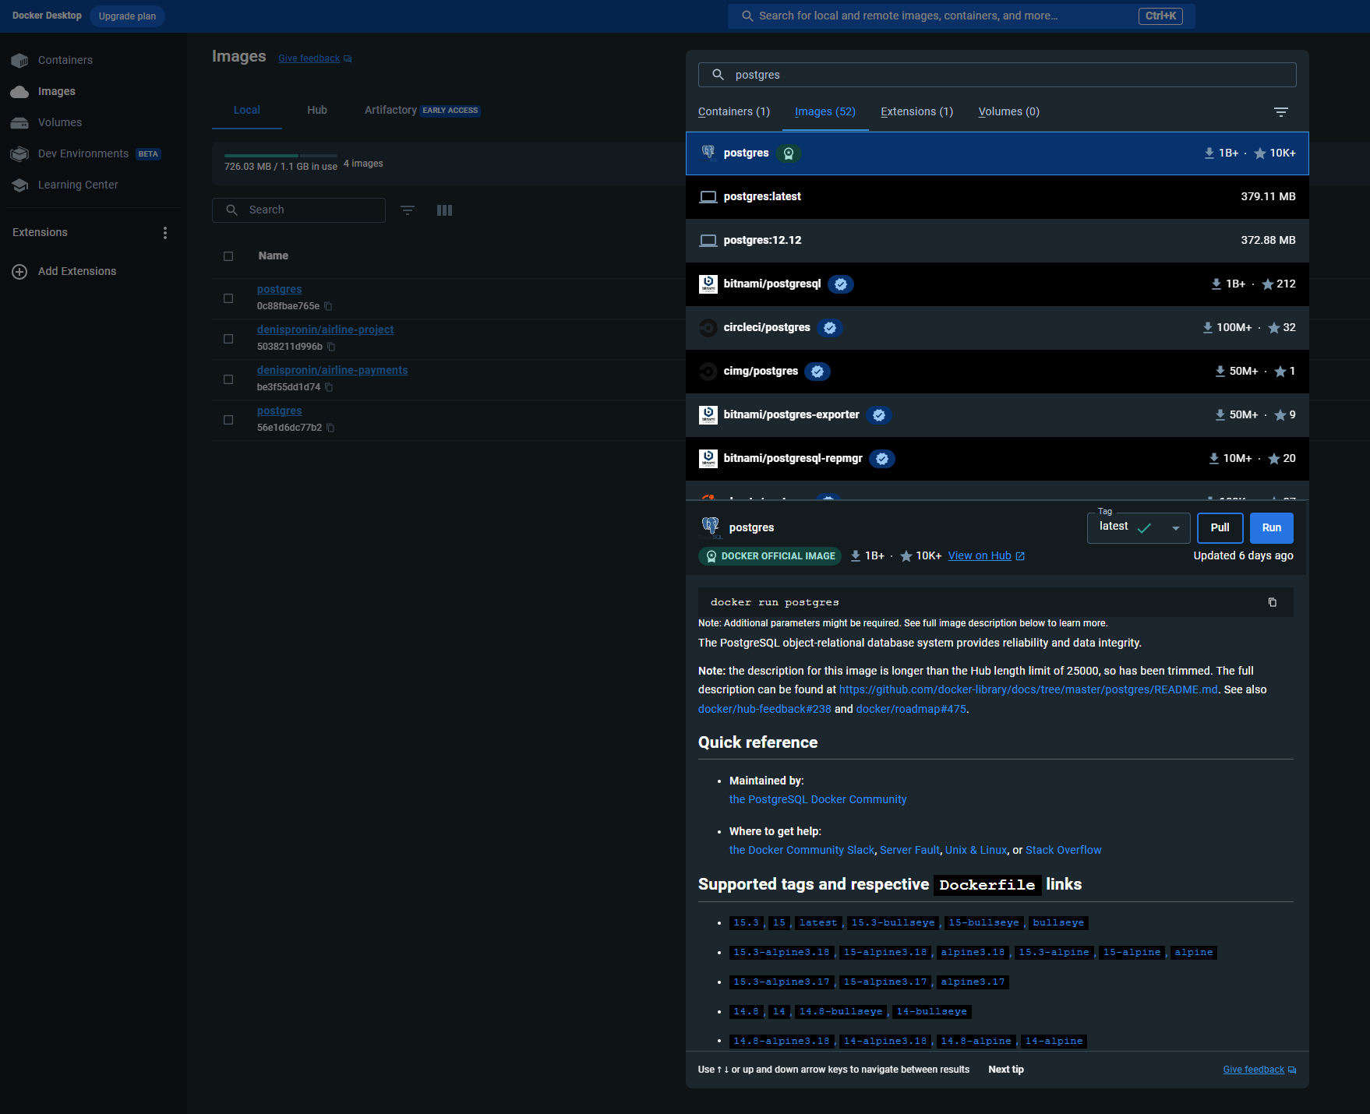1370x1114 pixels.
Task: Click the columns view icon in images toolbar
Action: (x=445, y=210)
